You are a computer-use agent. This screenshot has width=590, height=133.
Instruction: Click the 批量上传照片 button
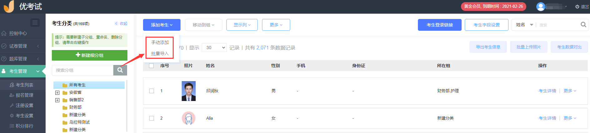(x=529, y=47)
